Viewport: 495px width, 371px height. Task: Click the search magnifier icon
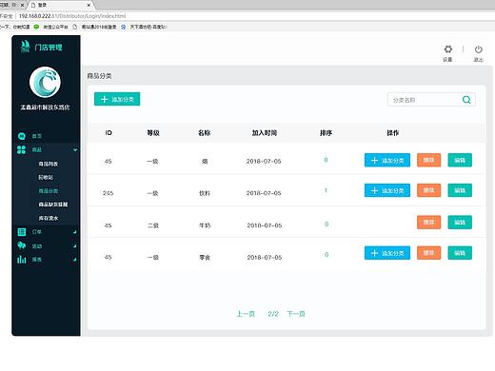point(466,100)
